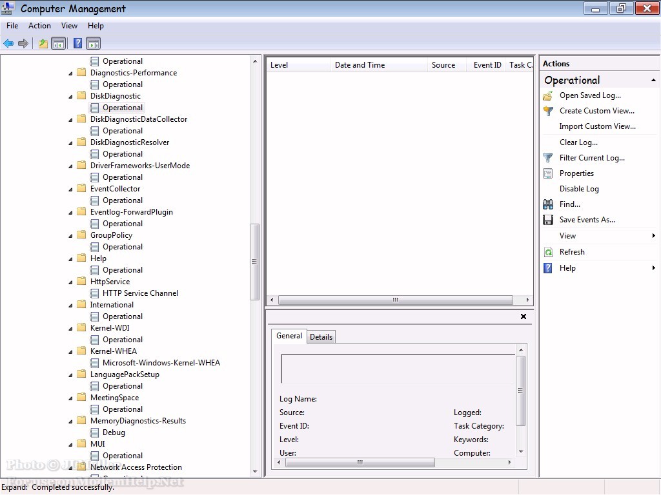Viewport: 661px width, 495px height.
Task: Select MemoryDiagnostics-Results tree item
Action: click(x=138, y=421)
